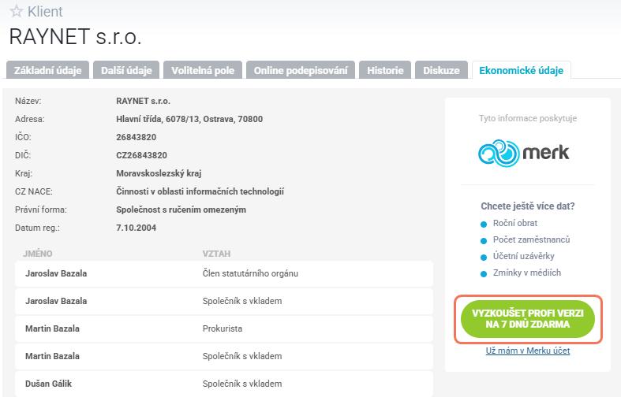This screenshot has width=621, height=397.
Task: Click the Prokurista relation cell
Action: [223, 328]
